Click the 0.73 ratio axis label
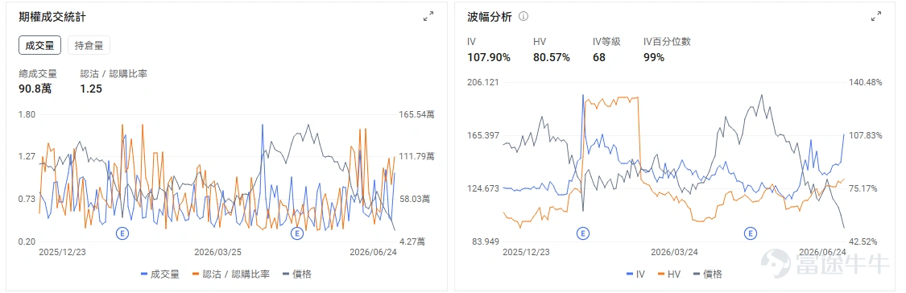 (x=27, y=199)
